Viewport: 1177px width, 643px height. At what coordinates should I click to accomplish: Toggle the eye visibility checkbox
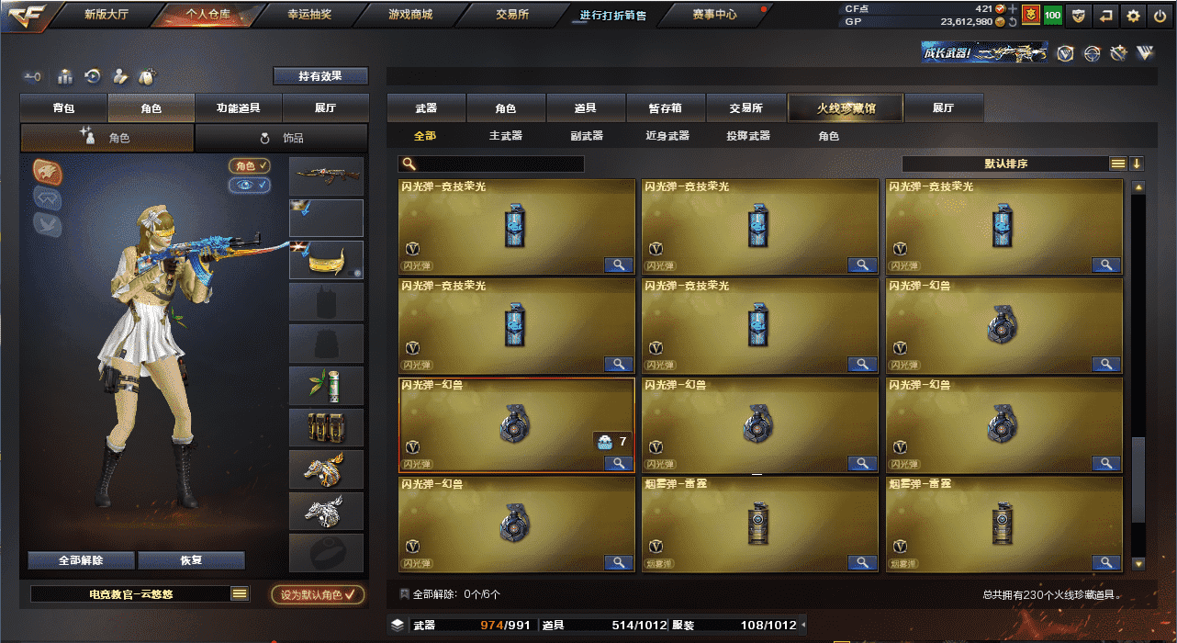click(250, 185)
